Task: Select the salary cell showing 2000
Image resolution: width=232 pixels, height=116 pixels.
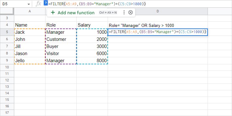Action: (92, 39)
